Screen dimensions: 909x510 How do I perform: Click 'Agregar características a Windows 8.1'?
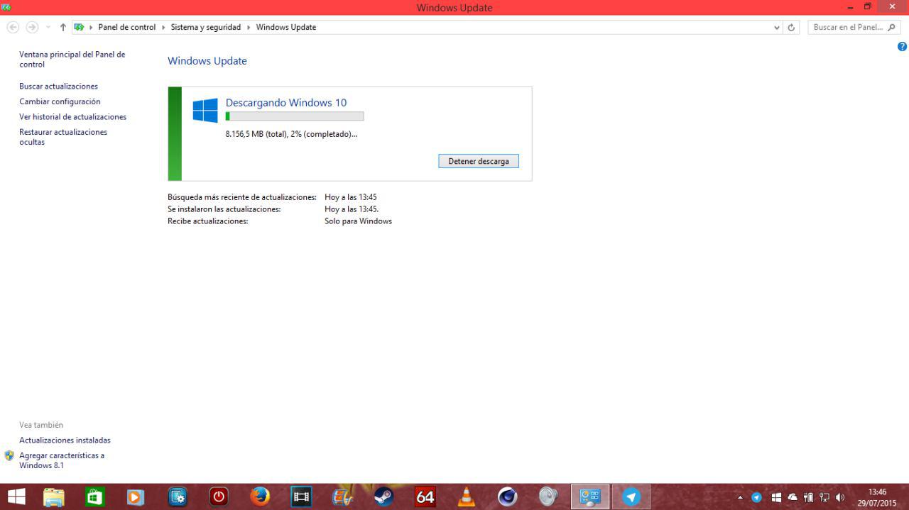pos(62,460)
